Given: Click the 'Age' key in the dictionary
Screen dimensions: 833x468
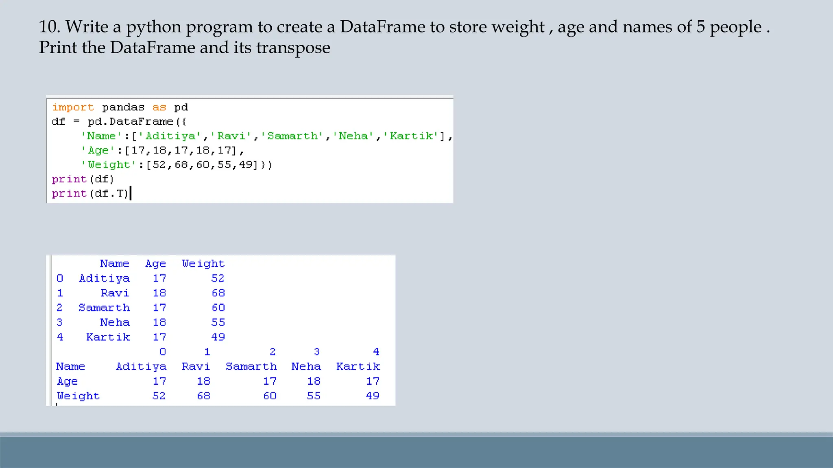Looking at the screenshot, I should 98,151.
